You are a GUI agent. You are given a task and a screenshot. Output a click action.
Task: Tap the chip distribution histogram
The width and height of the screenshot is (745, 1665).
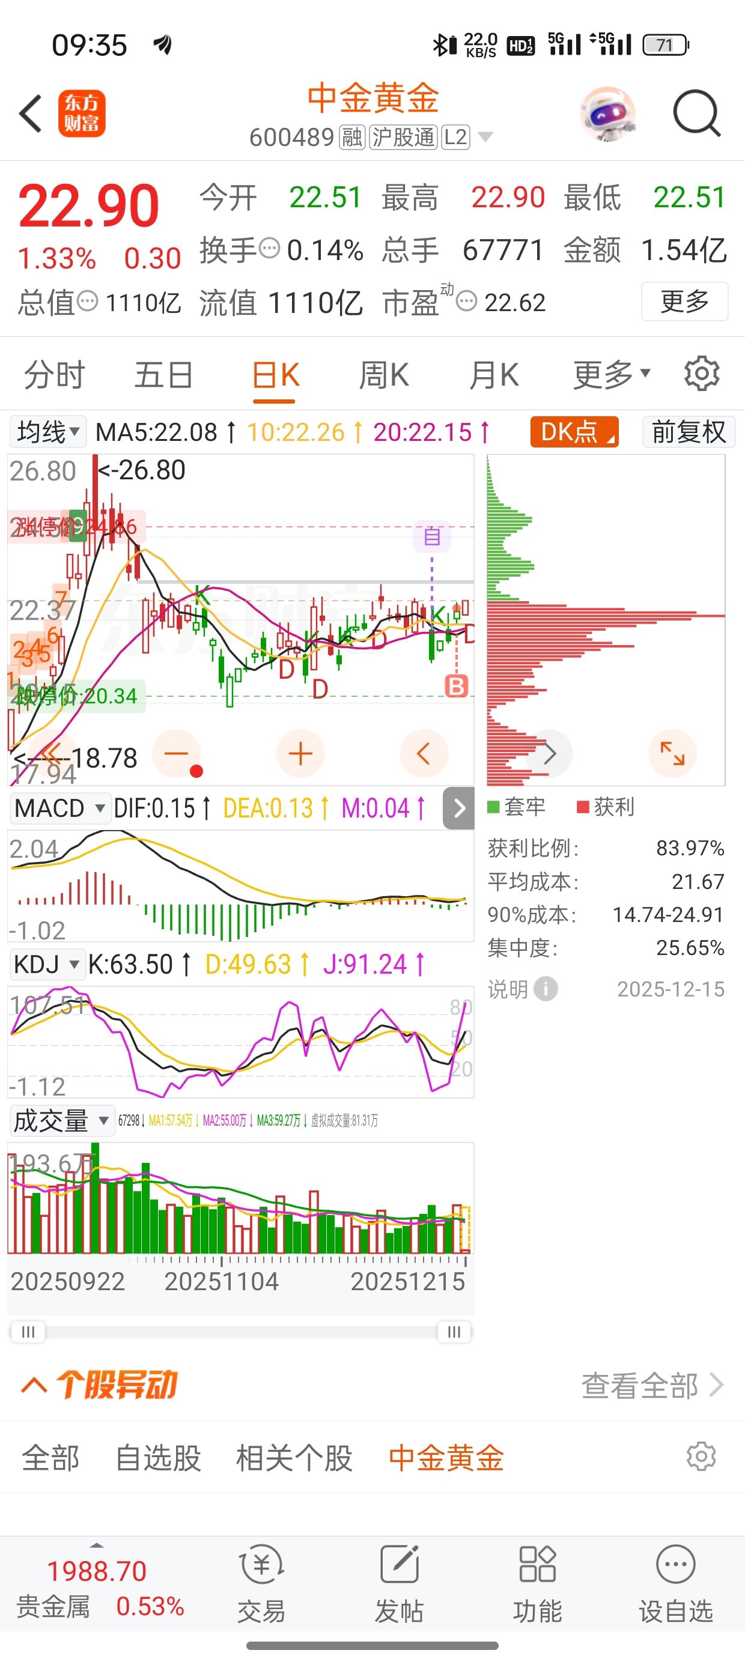pyautogui.click(x=606, y=620)
